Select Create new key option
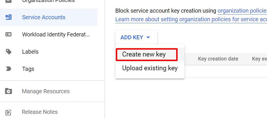This screenshot has height=119, width=267. [x=144, y=54]
